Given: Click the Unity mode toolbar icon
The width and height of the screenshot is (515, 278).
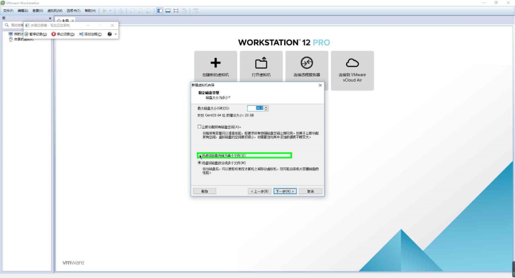Looking at the screenshot, I should [183, 11].
